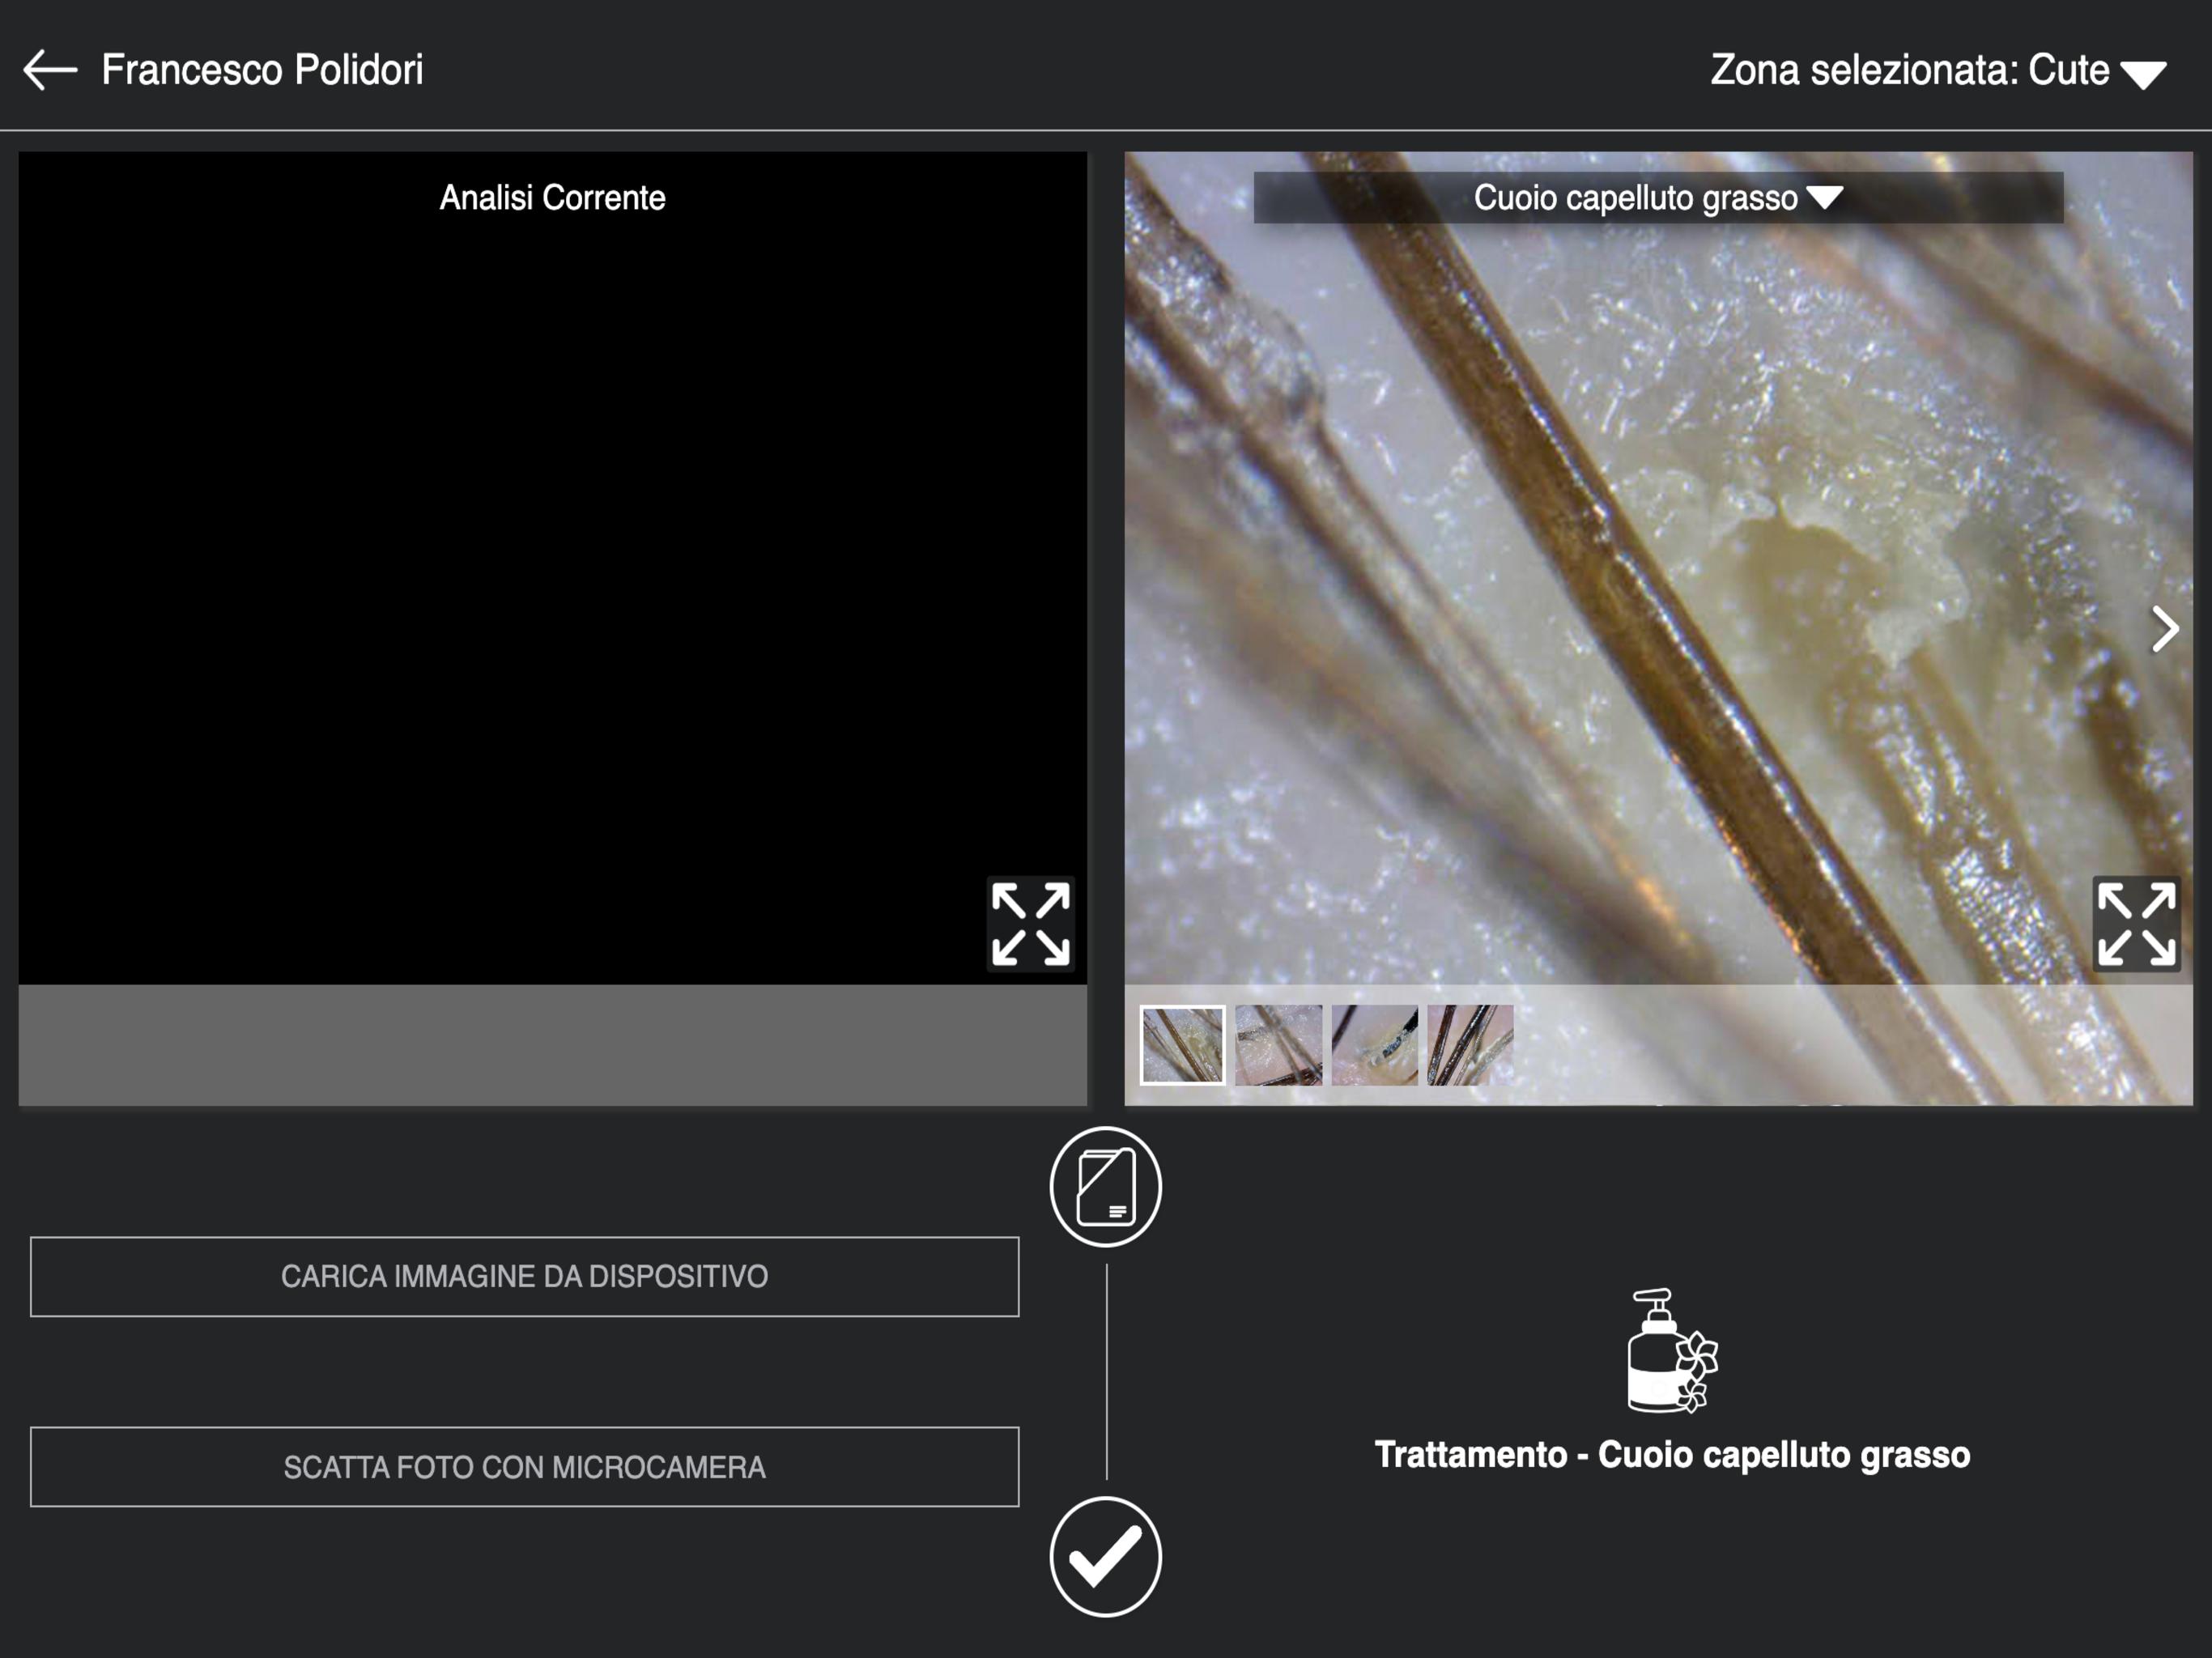Show next reference image with right chevron

point(2164,629)
